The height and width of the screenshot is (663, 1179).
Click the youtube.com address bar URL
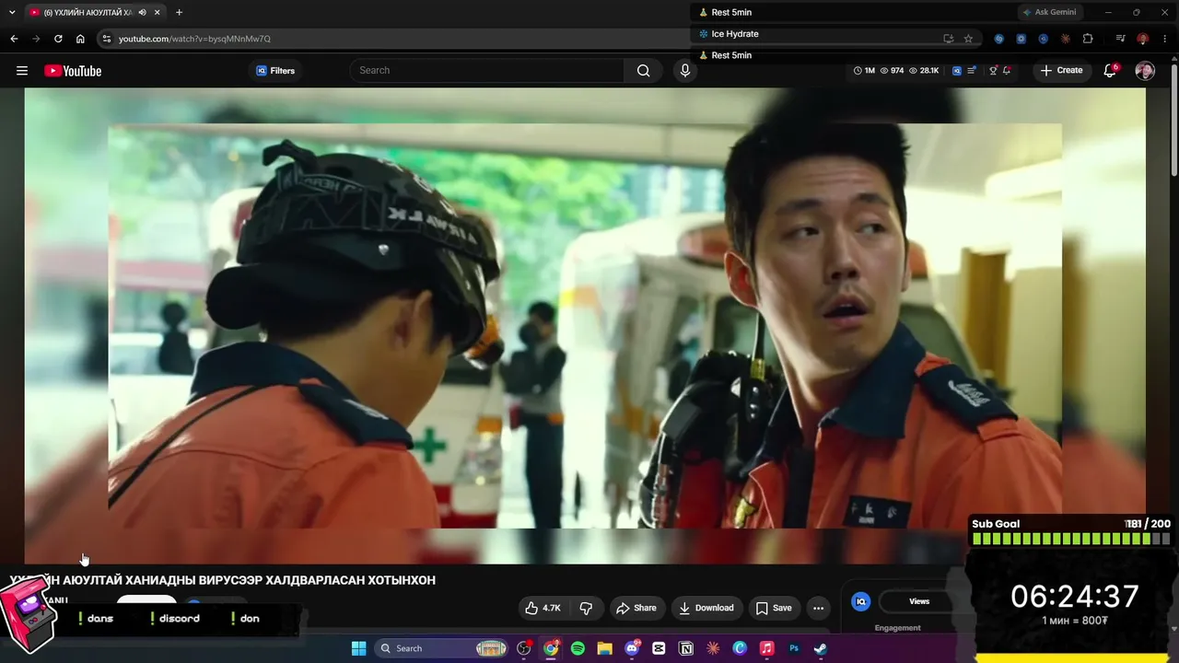pos(194,39)
